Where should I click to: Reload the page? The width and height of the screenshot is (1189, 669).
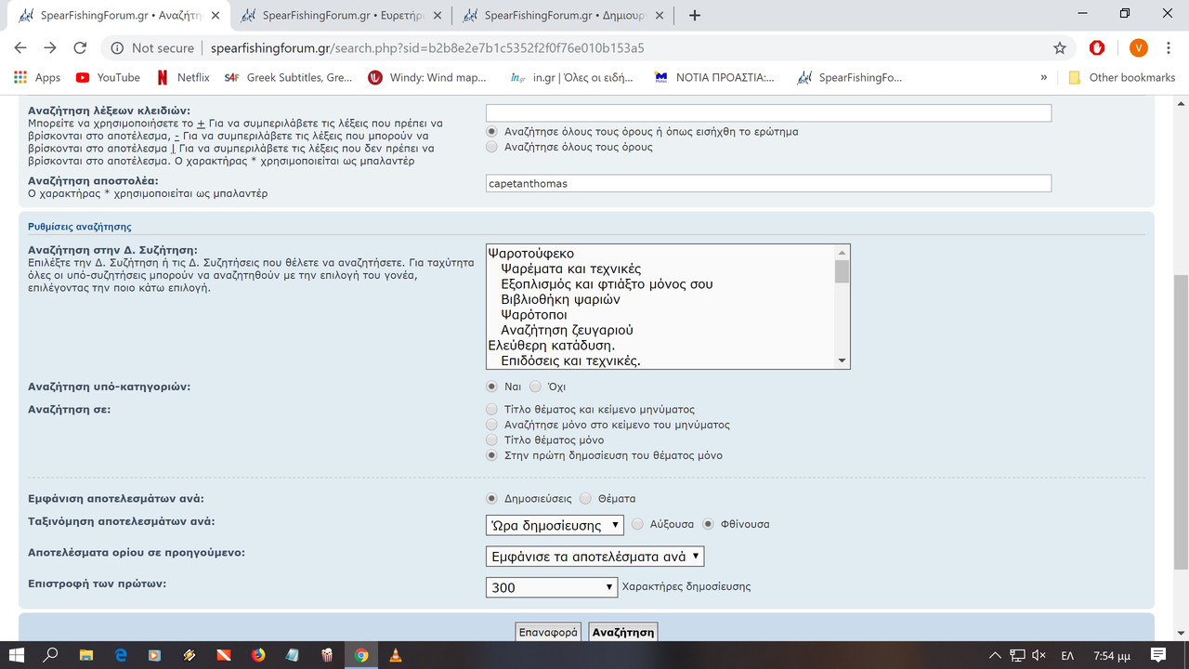80,48
